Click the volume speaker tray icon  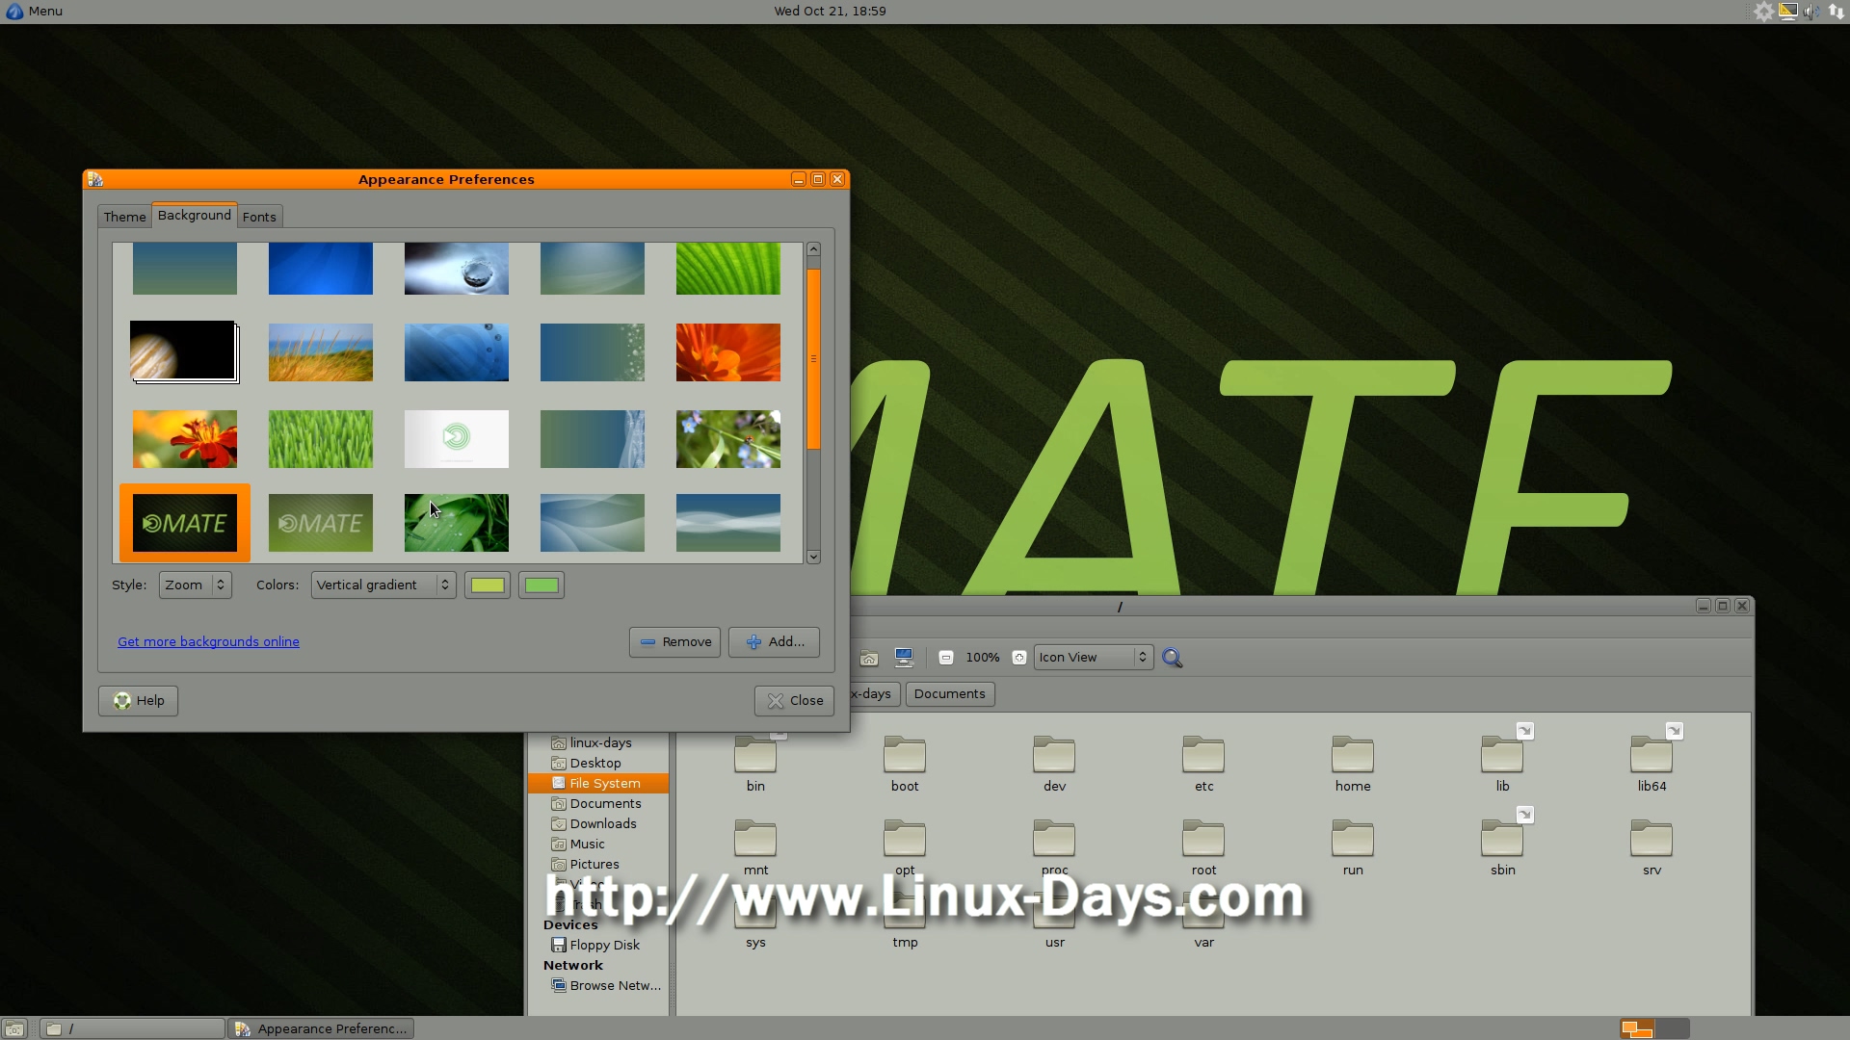(x=1811, y=12)
